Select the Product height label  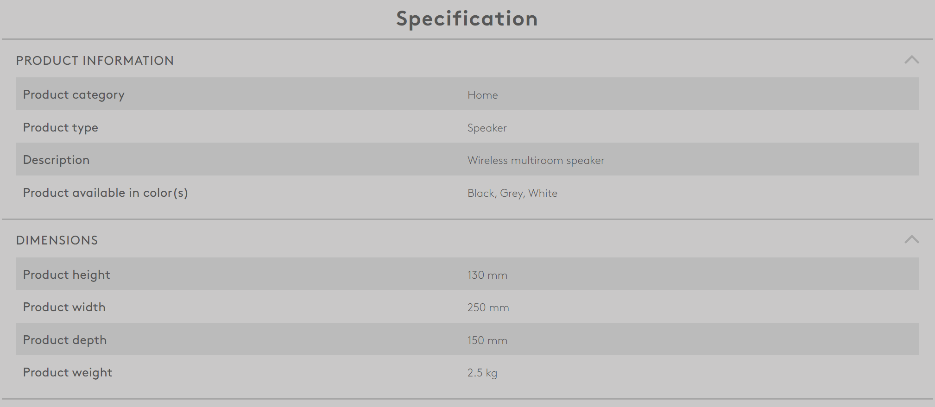66,275
